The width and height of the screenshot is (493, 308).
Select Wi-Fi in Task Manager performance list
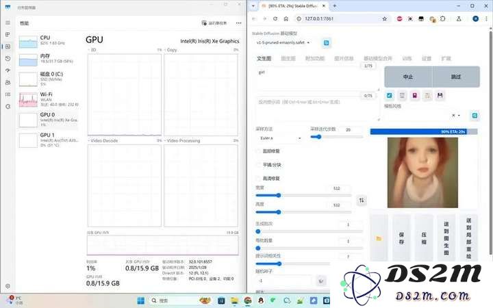pyautogui.click(x=49, y=99)
